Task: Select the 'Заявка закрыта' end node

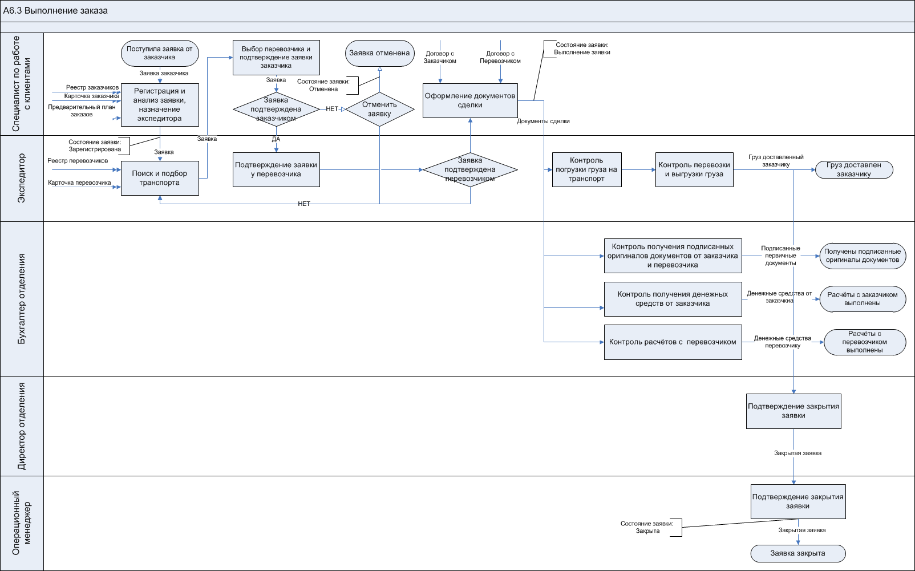Action: pos(797,553)
